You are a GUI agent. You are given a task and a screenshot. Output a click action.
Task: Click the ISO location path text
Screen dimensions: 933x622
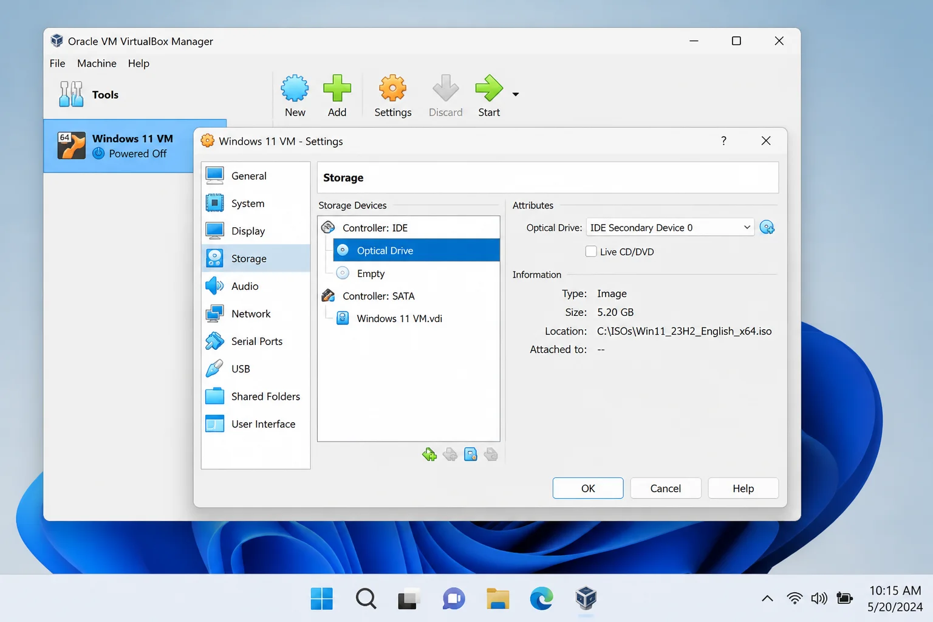(685, 331)
